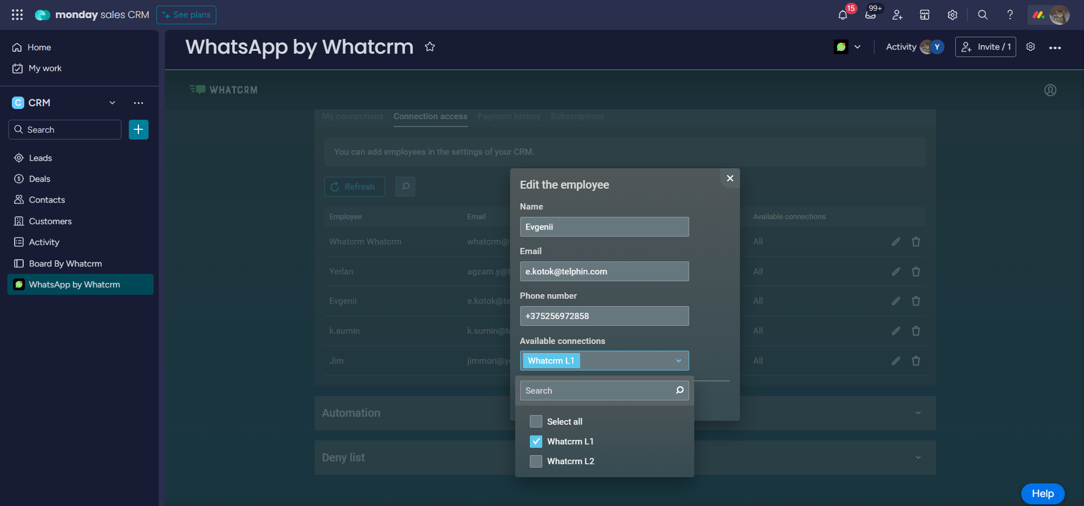The width and height of the screenshot is (1084, 506).
Task: Open the top-bar search magnifier
Action: tap(982, 15)
